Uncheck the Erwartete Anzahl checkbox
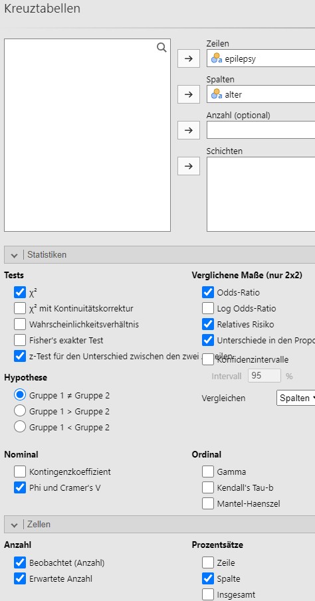Image resolution: width=315 pixels, height=601 pixels. click(19, 578)
